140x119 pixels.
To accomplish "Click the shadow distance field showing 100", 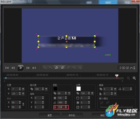I will pyautogui.click(x=61, y=107).
